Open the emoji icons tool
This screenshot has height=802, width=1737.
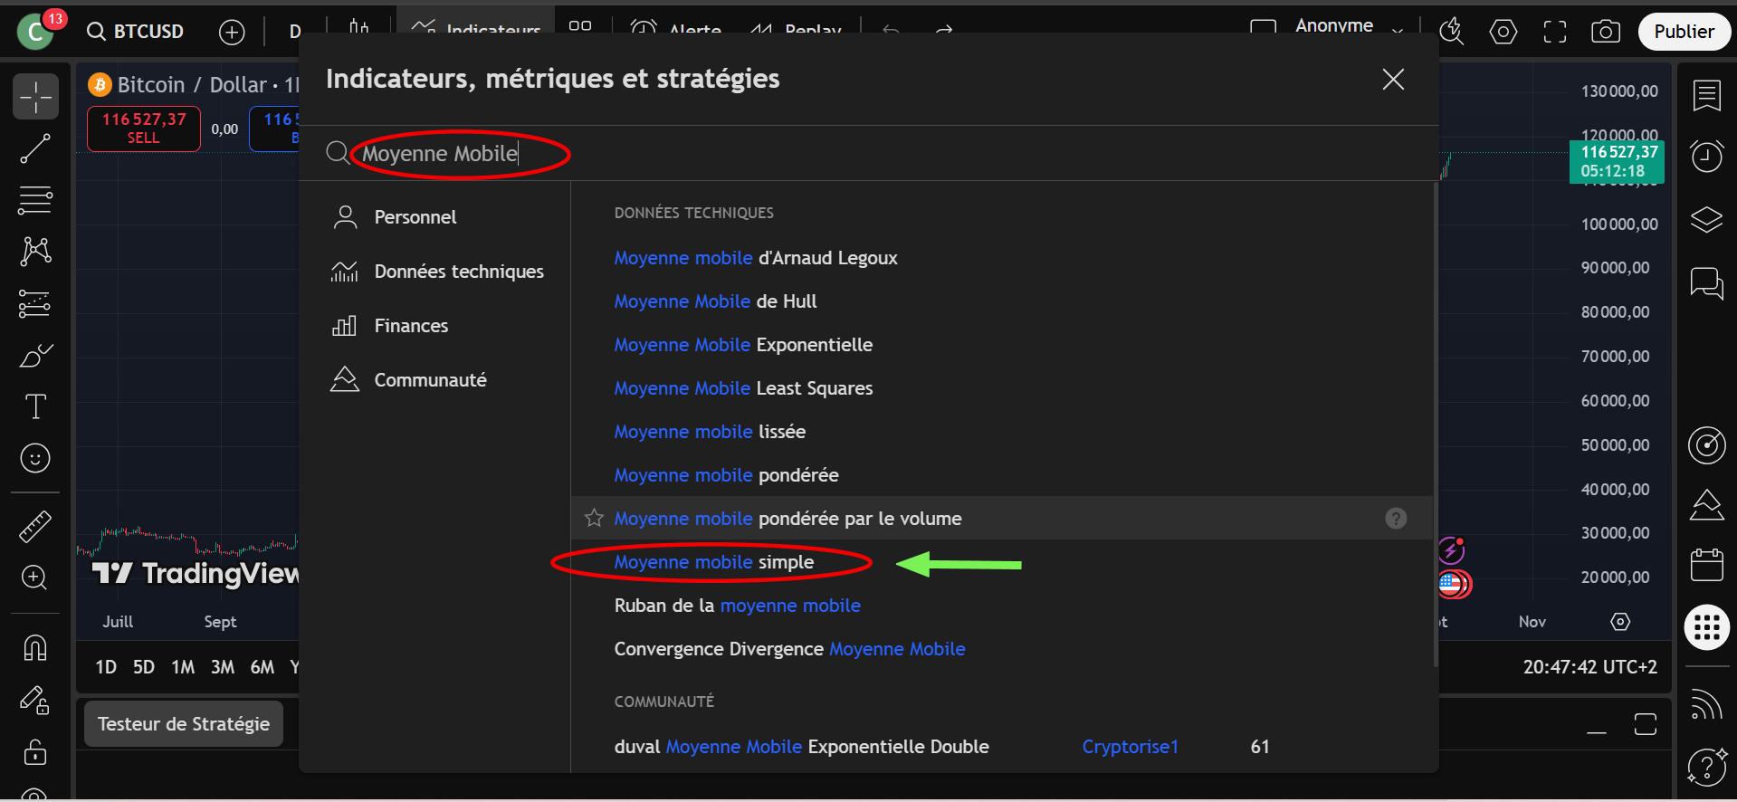35,458
